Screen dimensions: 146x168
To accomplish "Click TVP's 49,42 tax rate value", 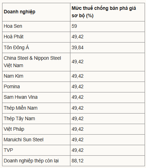I will pyautogui.click(x=77, y=150).
